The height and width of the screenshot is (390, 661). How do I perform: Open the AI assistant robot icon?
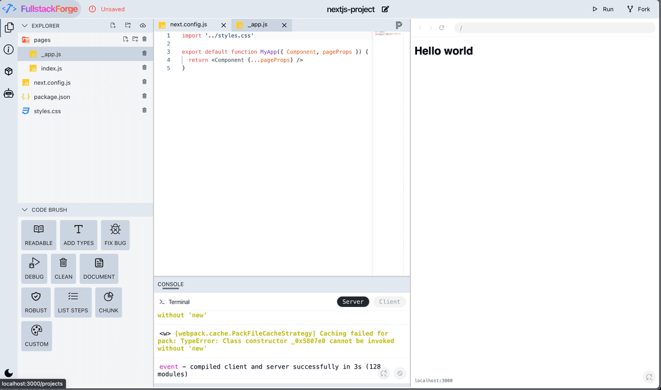click(9, 93)
